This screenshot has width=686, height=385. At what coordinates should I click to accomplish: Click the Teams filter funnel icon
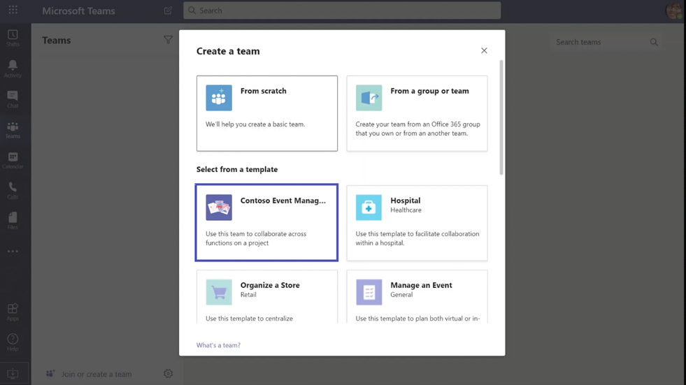[168, 40]
